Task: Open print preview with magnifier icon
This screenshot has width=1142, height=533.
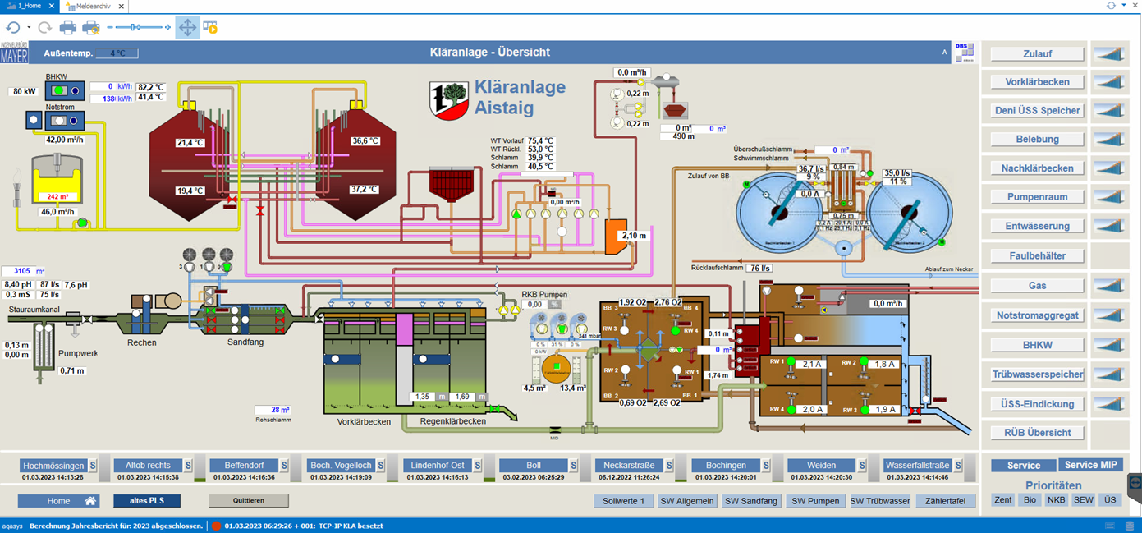Action: (x=91, y=28)
